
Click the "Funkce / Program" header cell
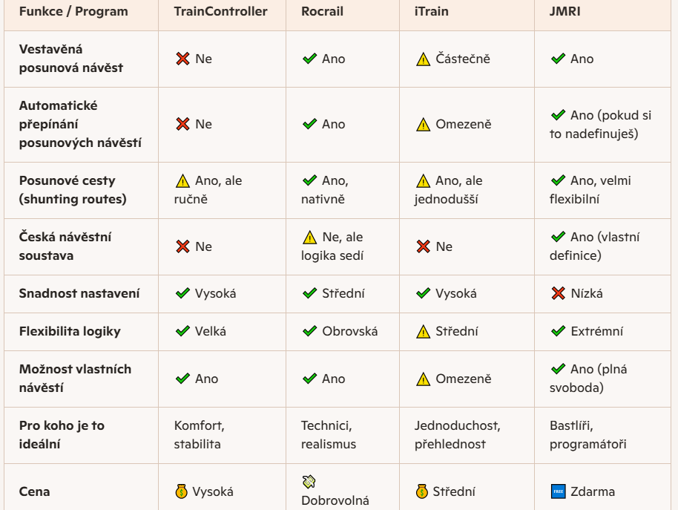[x=73, y=11]
